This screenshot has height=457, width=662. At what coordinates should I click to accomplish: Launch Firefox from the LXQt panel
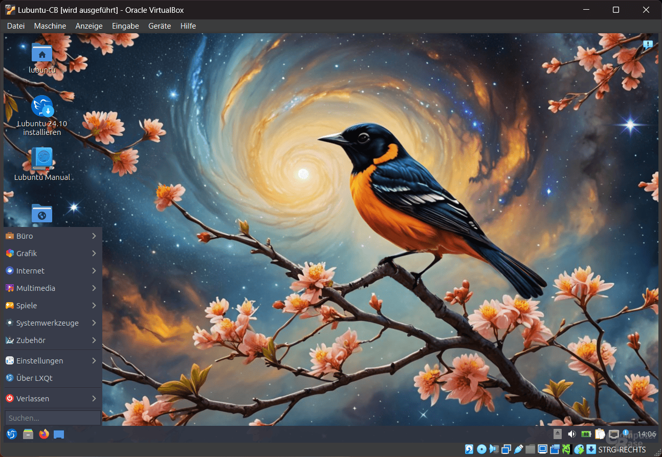pos(44,434)
